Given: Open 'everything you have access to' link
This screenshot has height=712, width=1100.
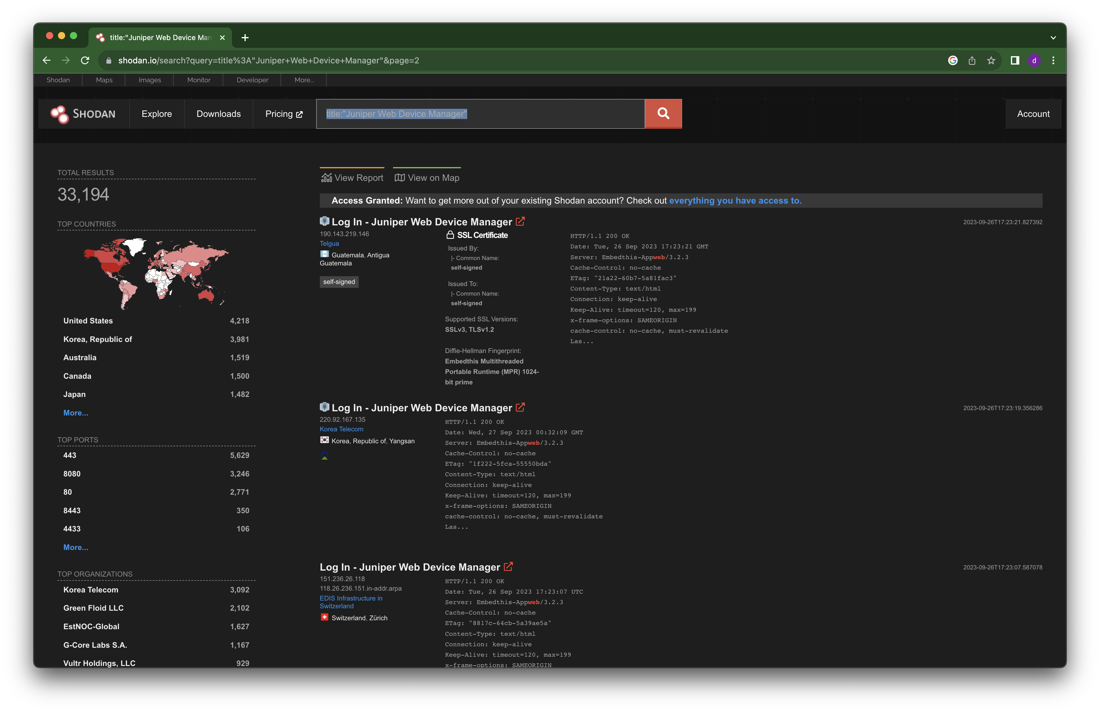Looking at the screenshot, I should (735, 201).
